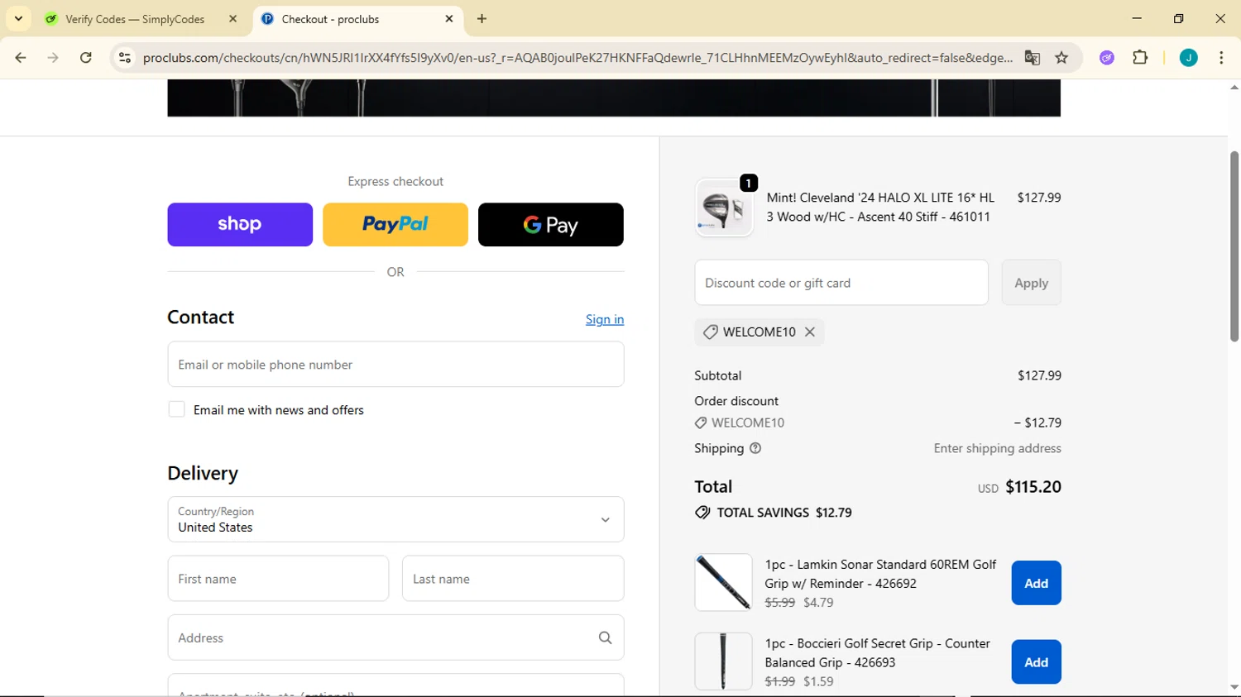
Task: Click the WELCOME10 tag icon chip
Action: click(x=710, y=332)
